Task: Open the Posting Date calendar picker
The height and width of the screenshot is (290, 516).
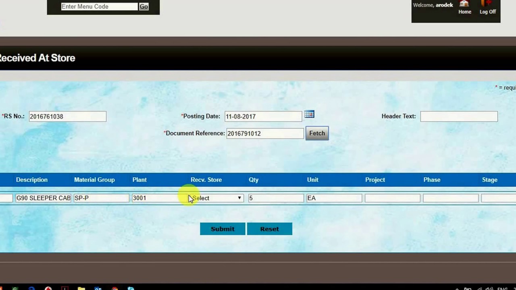Action: pos(309,114)
